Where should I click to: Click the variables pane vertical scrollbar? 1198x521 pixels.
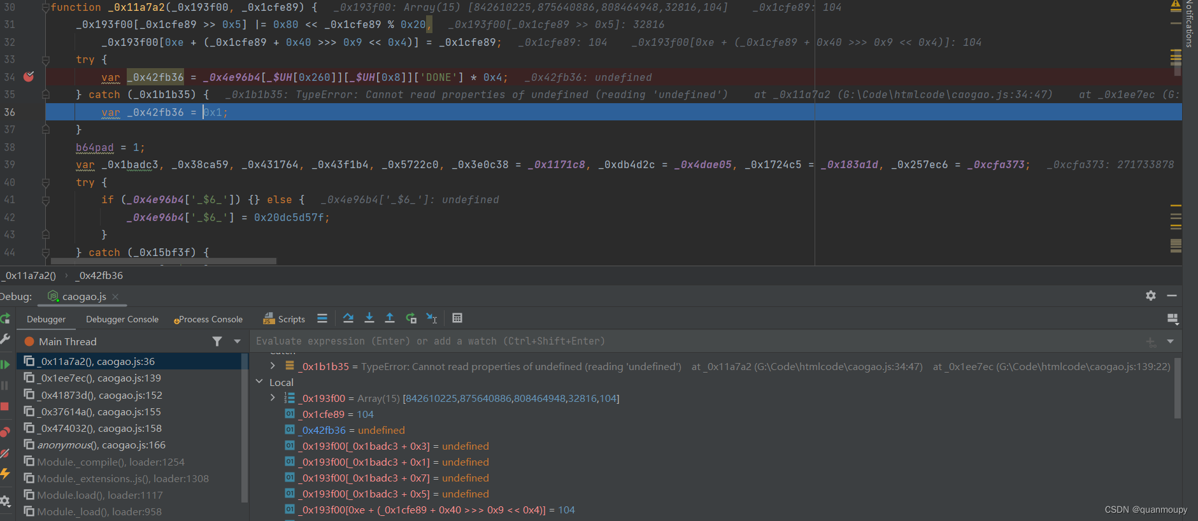[1178, 387]
